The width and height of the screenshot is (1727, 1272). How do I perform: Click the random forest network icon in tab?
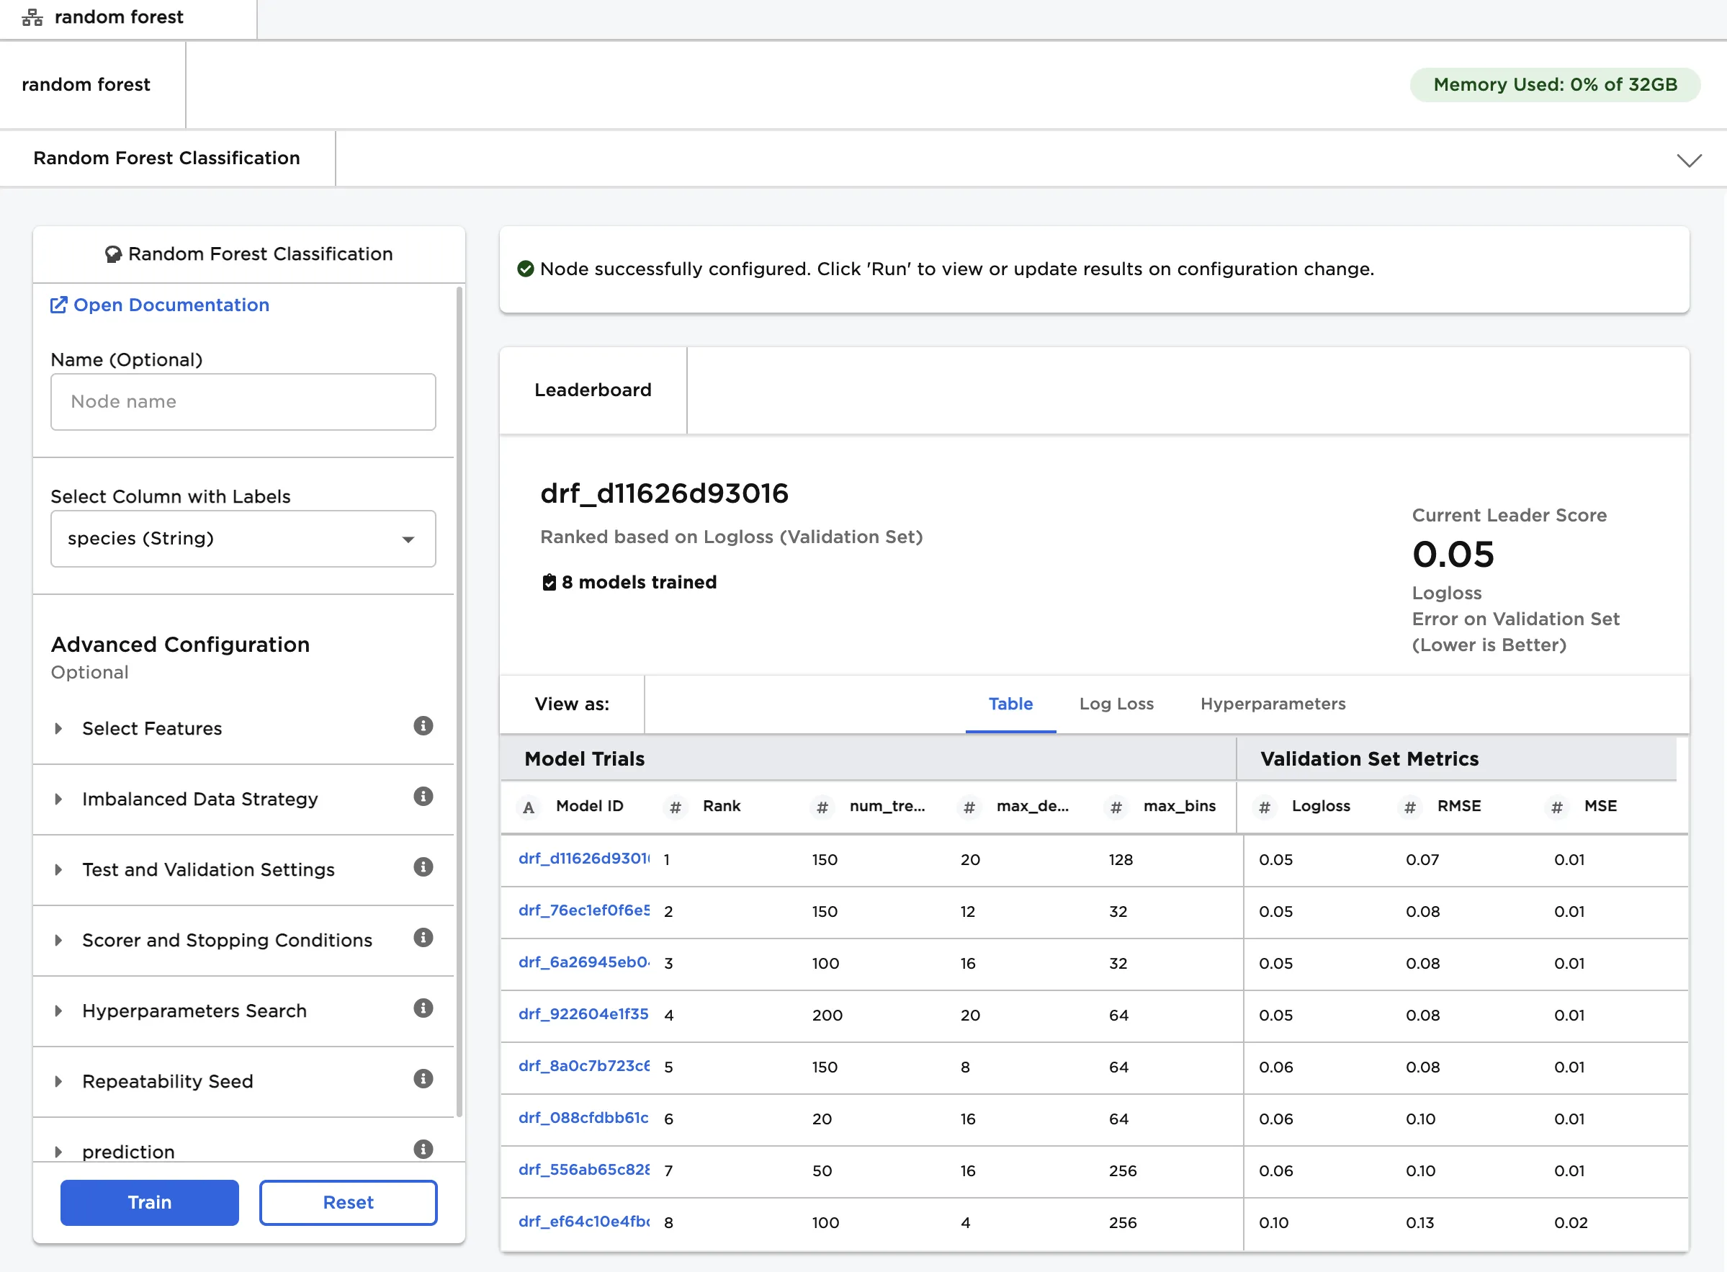(x=32, y=17)
